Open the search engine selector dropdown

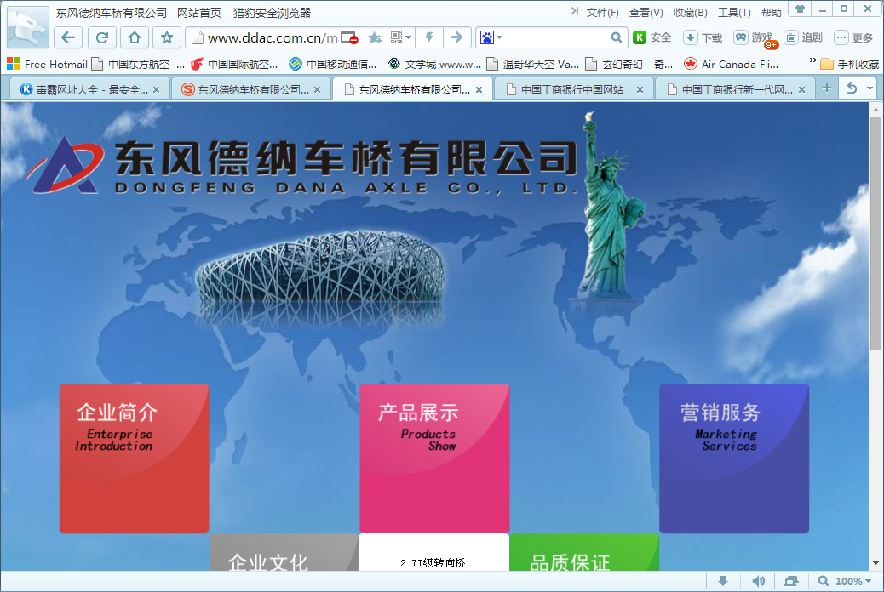point(491,37)
